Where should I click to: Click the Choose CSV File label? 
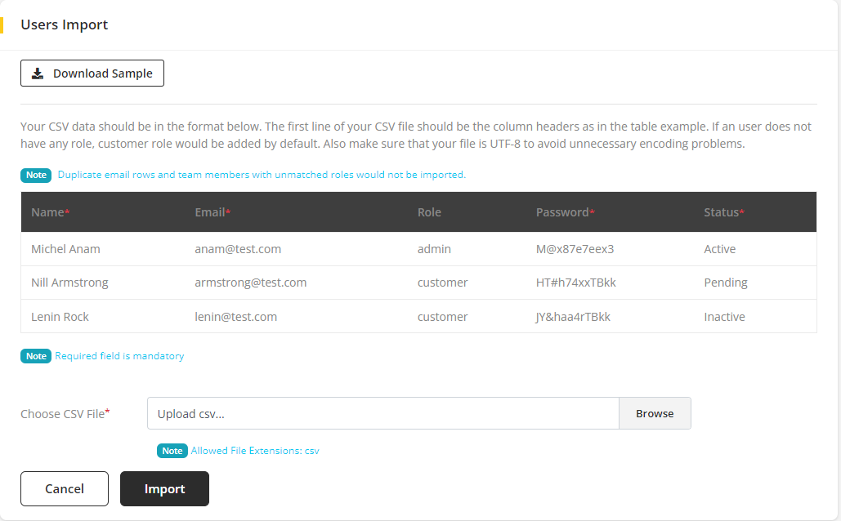pyautogui.click(x=65, y=414)
